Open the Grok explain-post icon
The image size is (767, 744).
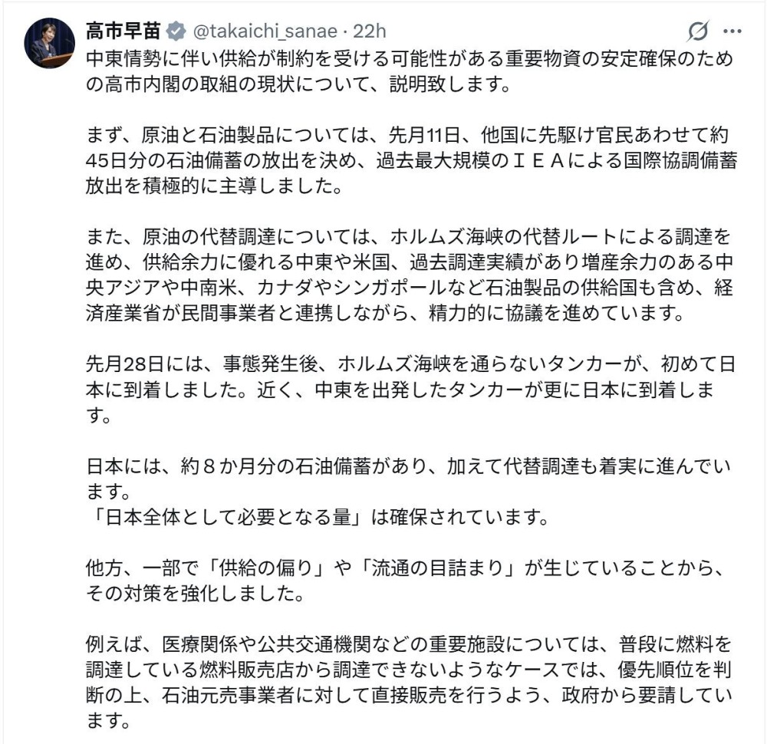tap(698, 31)
